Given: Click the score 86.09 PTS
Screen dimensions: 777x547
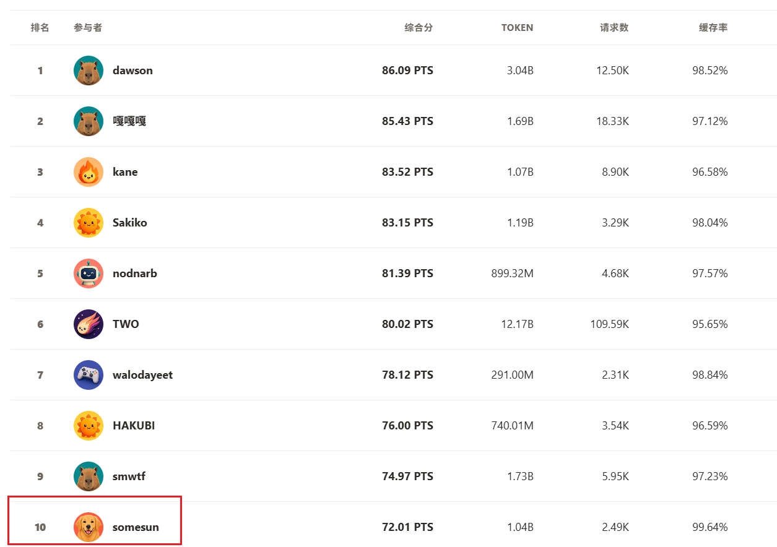Looking at the screenshot, I should pos(407,71).
